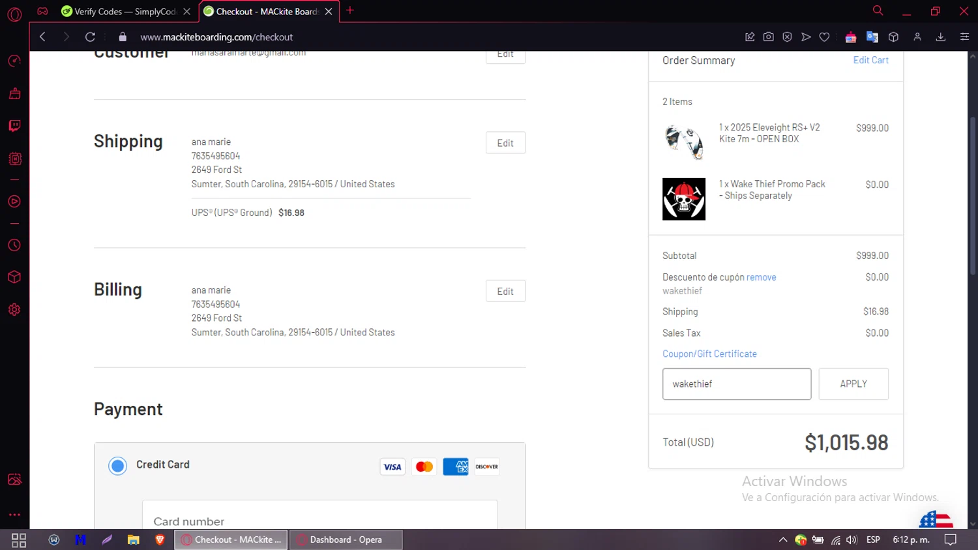This screenshot has width=978, height=550.
Task: Click Edit for the Shipping section
Action: pos(505,143)
